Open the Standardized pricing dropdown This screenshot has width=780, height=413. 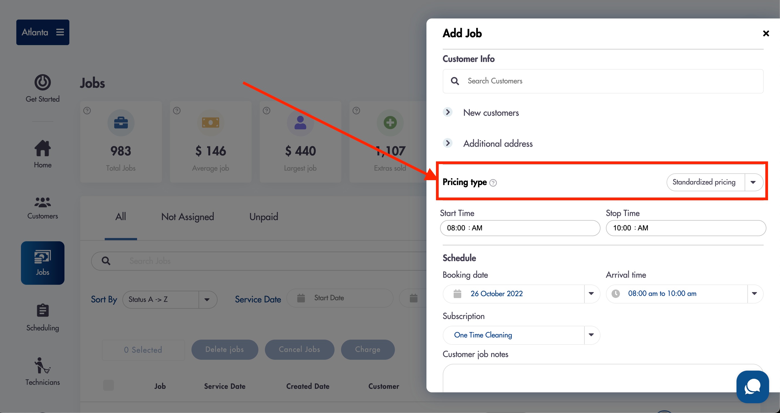coord(715,182)
